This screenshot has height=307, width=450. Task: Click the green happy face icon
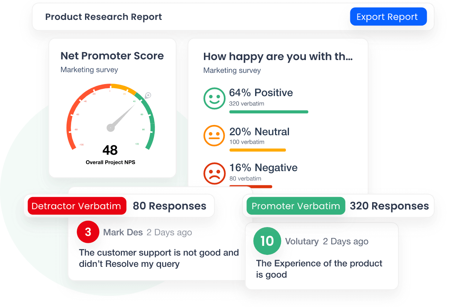(214, 98)
